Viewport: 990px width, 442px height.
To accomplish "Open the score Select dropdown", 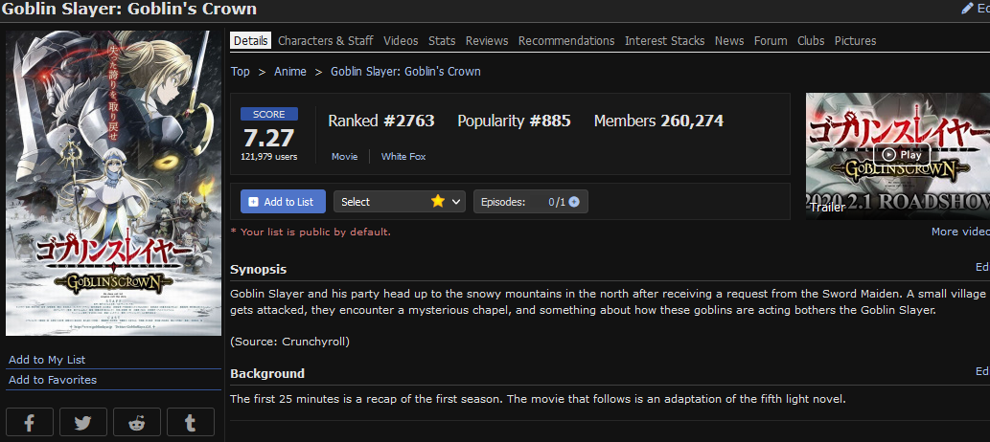I will (x=400, y=202).
